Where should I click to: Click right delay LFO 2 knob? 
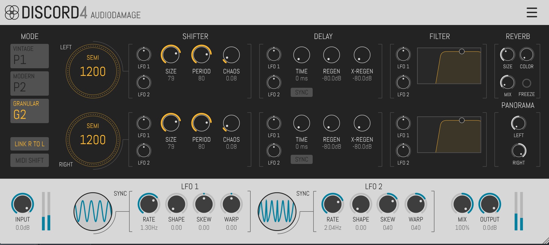point(274,151)
